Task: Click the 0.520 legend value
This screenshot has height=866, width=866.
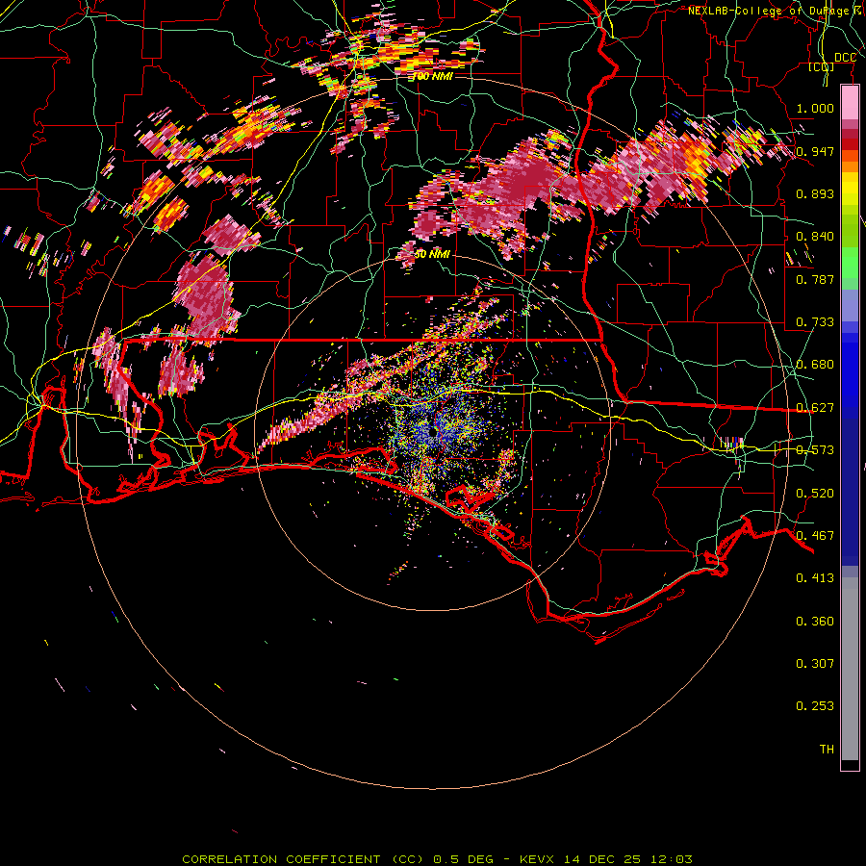Action: click(x=815, y=494)
